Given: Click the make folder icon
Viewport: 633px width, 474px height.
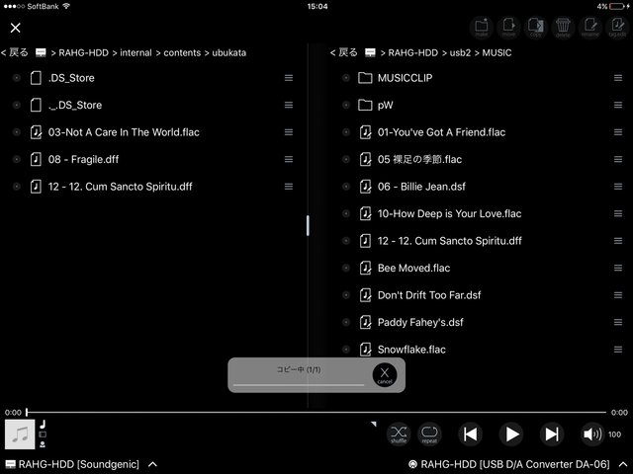Looking at the screenshot, I should (x=483, y=27).
